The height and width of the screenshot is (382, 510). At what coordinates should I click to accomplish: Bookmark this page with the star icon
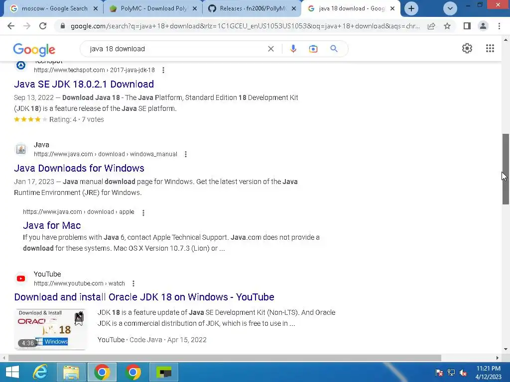[447, 26]
